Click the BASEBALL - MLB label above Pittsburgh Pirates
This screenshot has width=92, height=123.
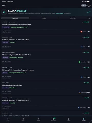[x=7, y=68]
